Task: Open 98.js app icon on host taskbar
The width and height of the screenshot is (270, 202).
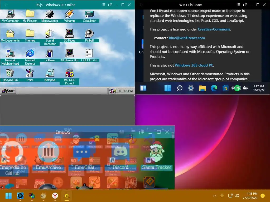Action: pos(32,196)
